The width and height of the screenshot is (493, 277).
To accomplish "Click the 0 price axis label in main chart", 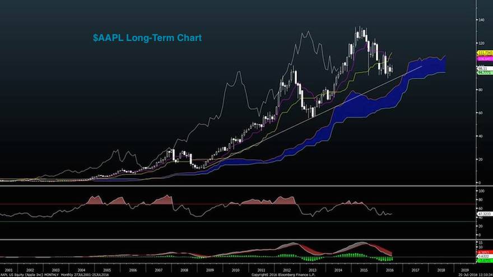I will [480, 183].
